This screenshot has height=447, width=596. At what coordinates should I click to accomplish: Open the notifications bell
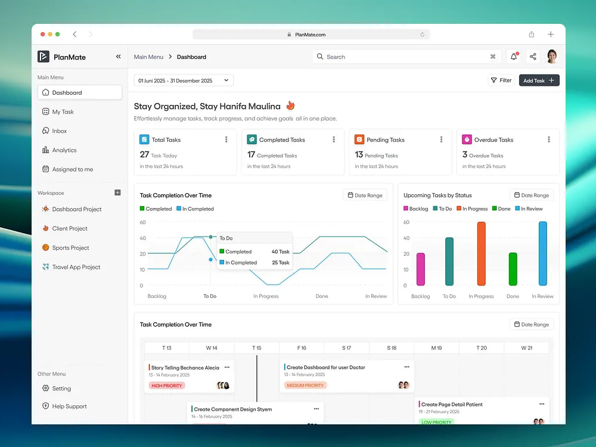tap(514, 56)
